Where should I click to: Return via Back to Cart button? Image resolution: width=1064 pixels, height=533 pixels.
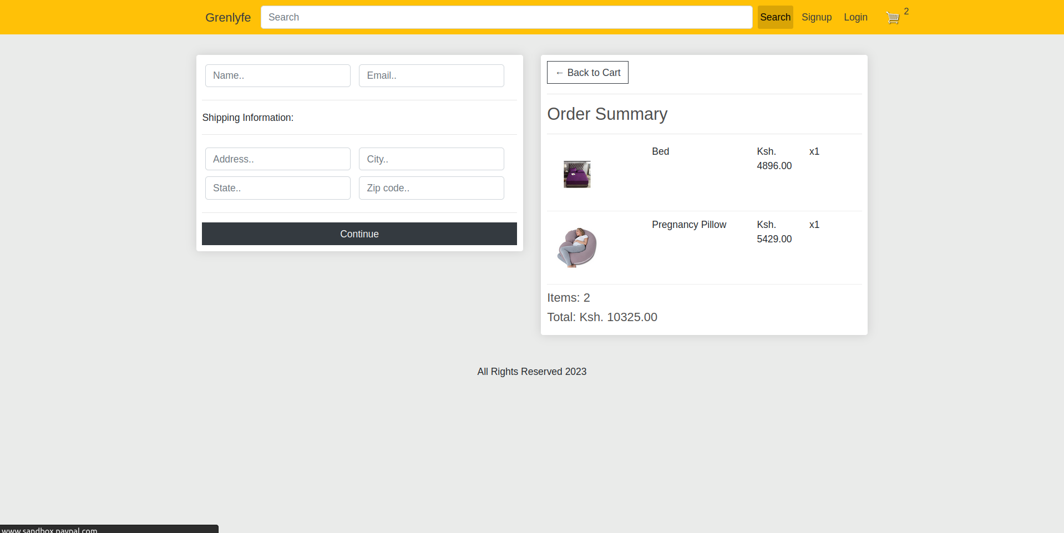click(x=587, y=72)
